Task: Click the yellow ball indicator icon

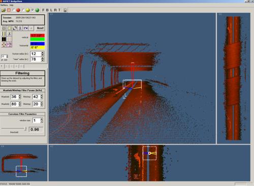Action: pyautogui.click(x=27, y=10)
